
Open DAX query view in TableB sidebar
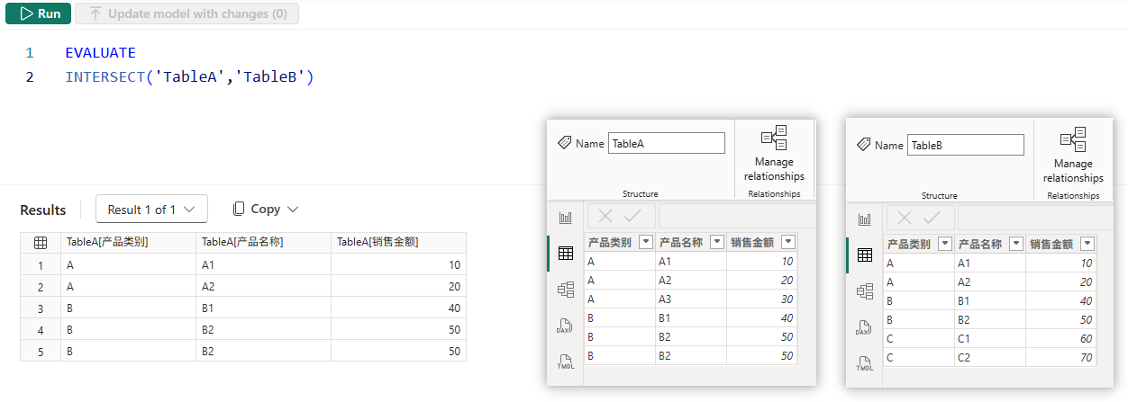[x=865, y=327]
